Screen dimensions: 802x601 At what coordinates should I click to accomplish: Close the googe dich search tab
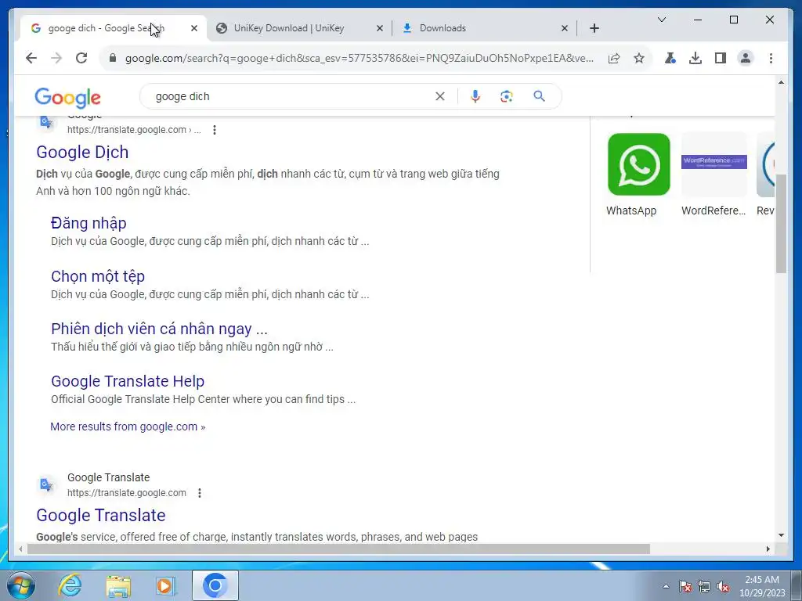pos(194,28)
